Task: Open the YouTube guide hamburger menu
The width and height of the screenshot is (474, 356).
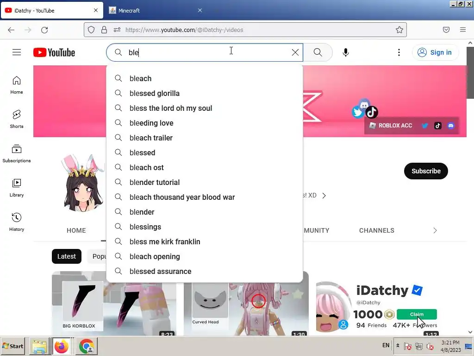Action: click(17, 52)
